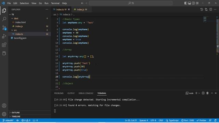Open the Run and Debug view
219x123 pixels.
[x=4, y=36]
